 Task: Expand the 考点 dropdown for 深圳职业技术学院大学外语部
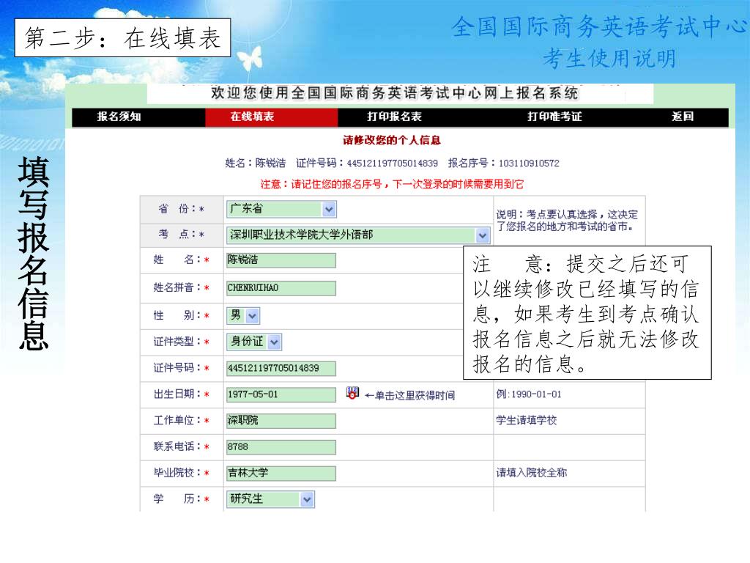(358, 235)
